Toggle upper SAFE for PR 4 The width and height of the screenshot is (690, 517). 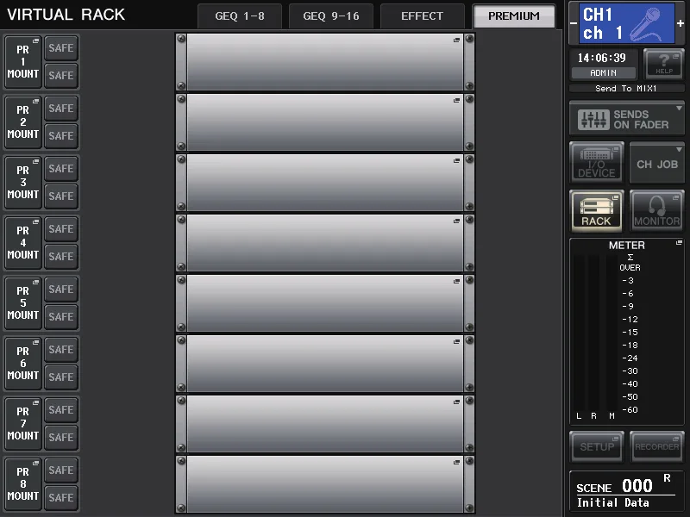tap(61, 228)
